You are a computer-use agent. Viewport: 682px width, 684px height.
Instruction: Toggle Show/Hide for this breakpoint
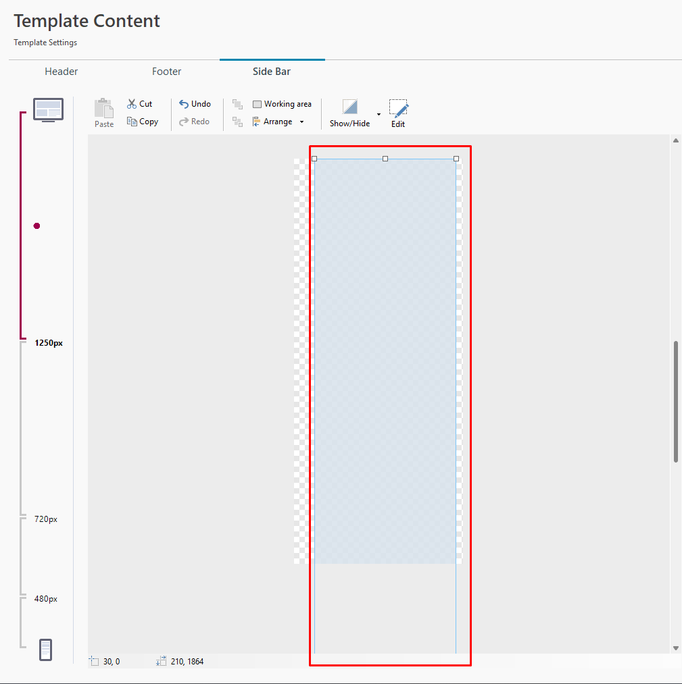(x=349, y=112)
